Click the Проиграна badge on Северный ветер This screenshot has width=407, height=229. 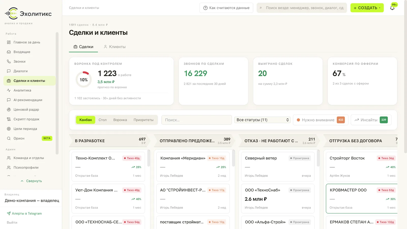pyautogui.click(x=300, y=158)
